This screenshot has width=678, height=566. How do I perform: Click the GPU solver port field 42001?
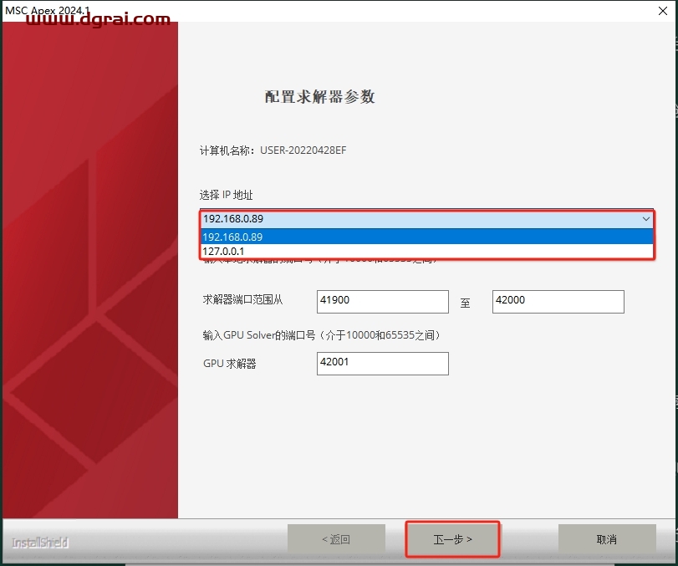point(383,364)
